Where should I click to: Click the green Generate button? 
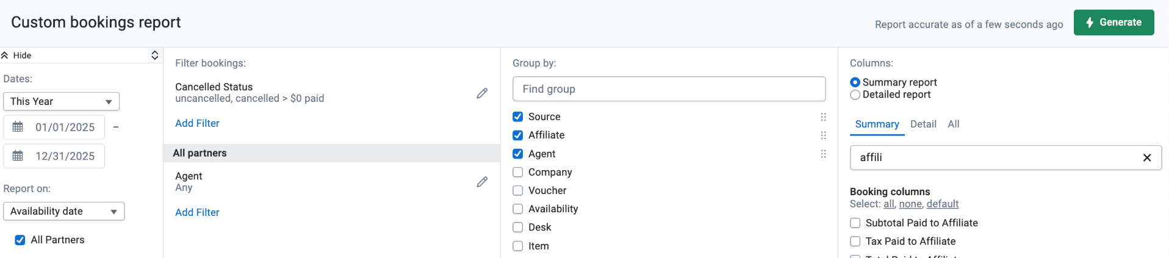pos(1113,23)
